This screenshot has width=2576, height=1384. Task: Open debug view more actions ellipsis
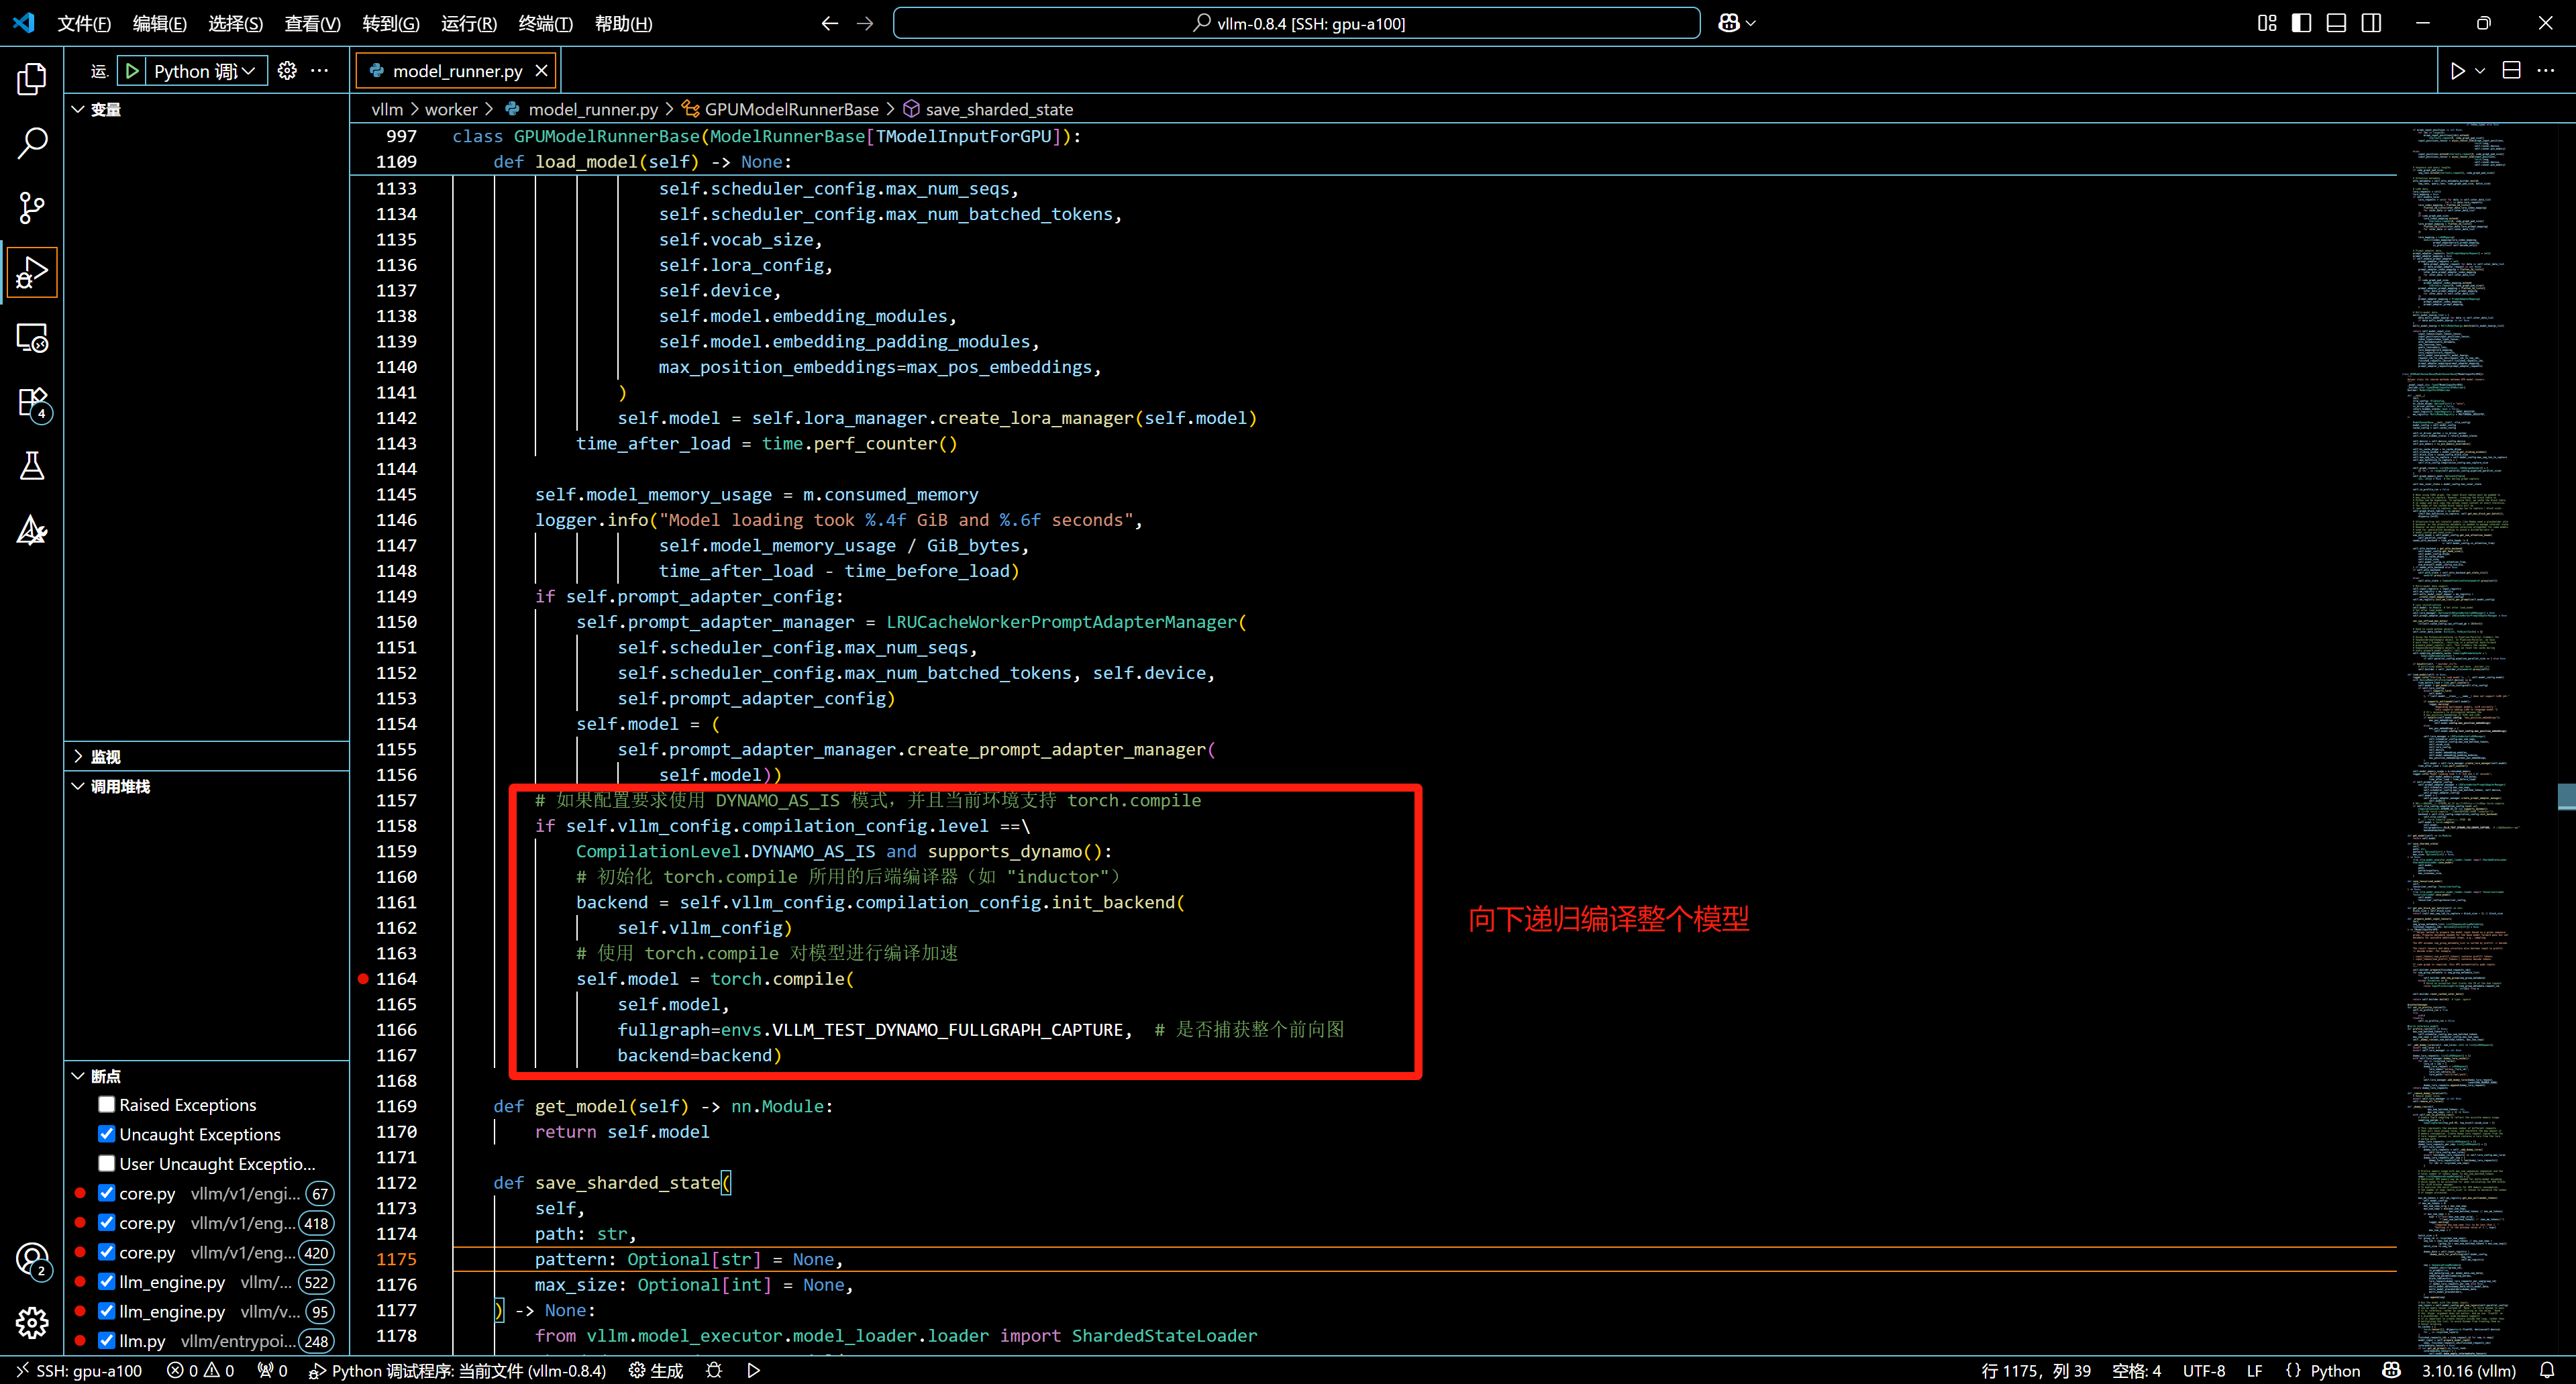click(x=320, y=71)
